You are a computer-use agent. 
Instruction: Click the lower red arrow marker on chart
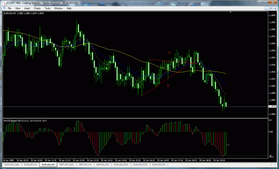pyautogui.click(x=168, y=85)
